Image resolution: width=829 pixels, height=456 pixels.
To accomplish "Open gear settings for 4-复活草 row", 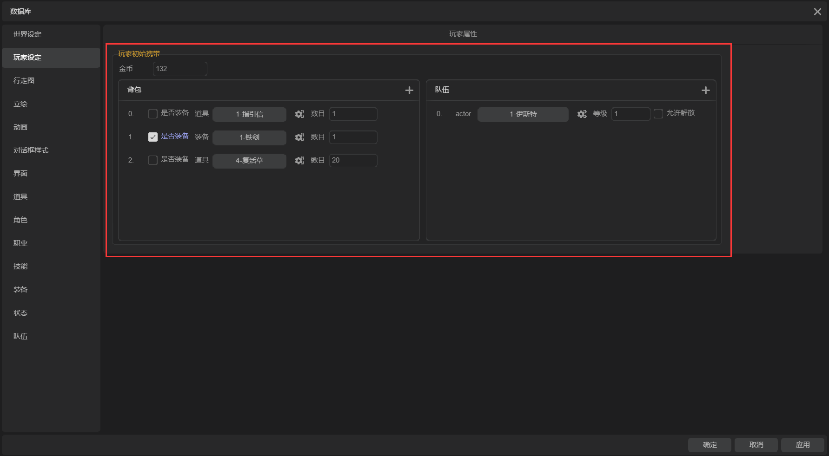I will (x=299, y=161).
